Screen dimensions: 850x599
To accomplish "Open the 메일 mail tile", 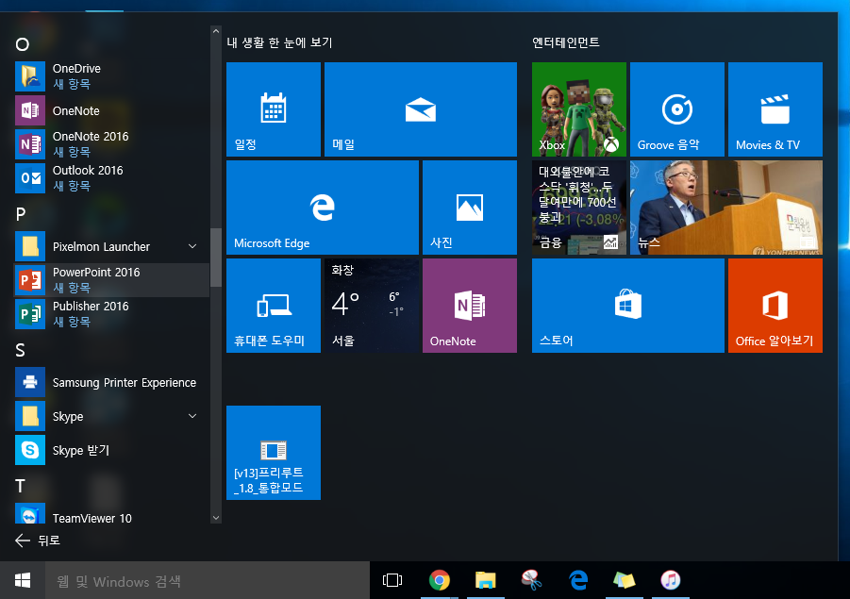I will point(421,109).
